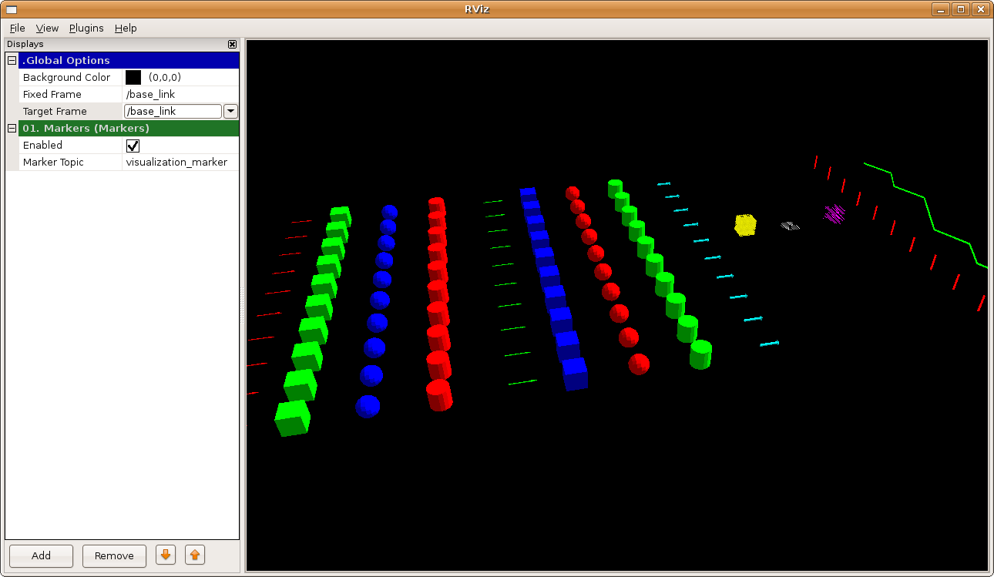Click the magenta point cluster marker
Viewport: 994px width, 577px height.
(x=834, y=213)
